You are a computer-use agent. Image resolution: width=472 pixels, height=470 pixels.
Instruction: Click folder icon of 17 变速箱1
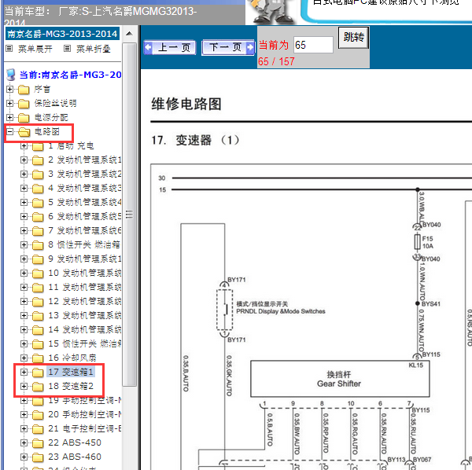pyautogui.click(x=38, y=373)
